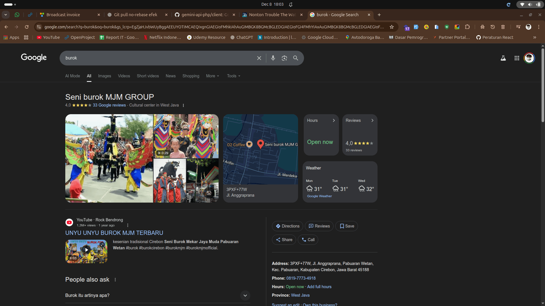Open ChatGPT bookmark

242,37
